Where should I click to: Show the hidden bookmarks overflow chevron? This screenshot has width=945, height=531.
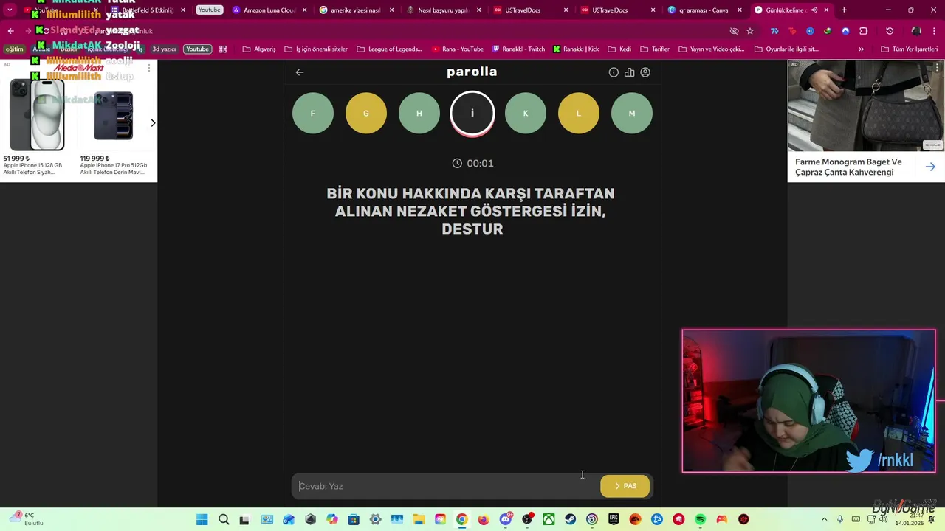pos(861,49)
